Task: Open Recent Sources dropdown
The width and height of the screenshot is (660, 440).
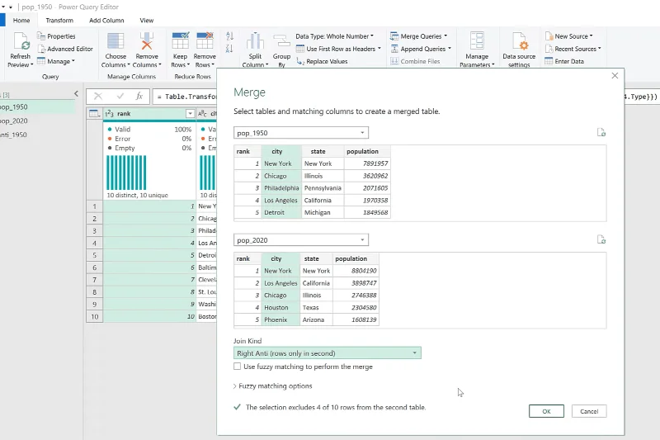Action: point(573,49)
